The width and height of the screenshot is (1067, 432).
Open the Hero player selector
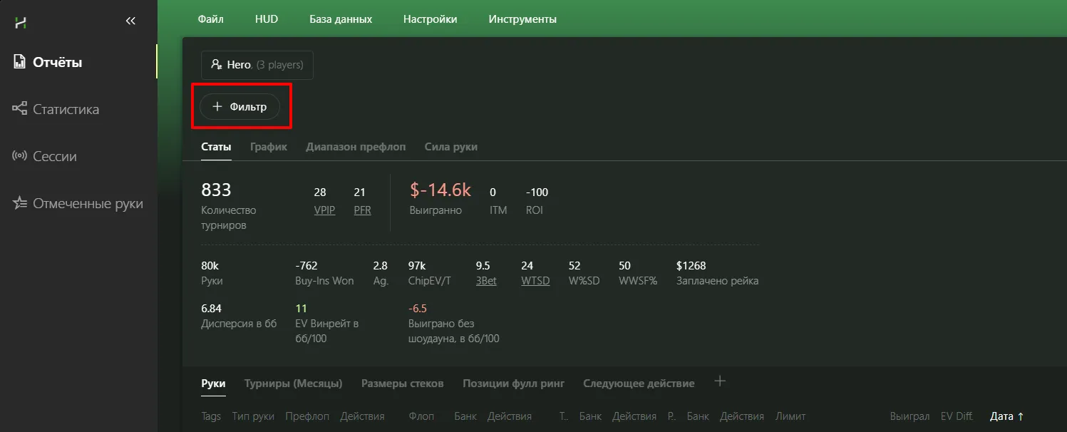(257, 65)
